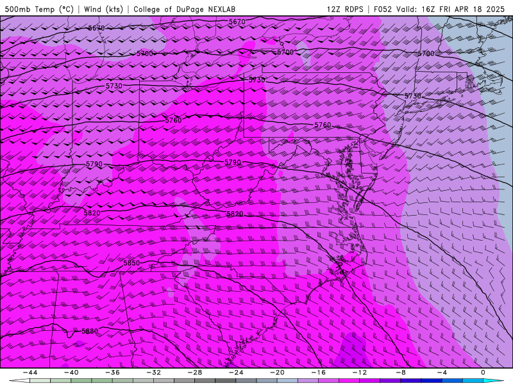Click the -44 legend scale label
The height and width of the screenshot is (384, 513).
[29, 372]
